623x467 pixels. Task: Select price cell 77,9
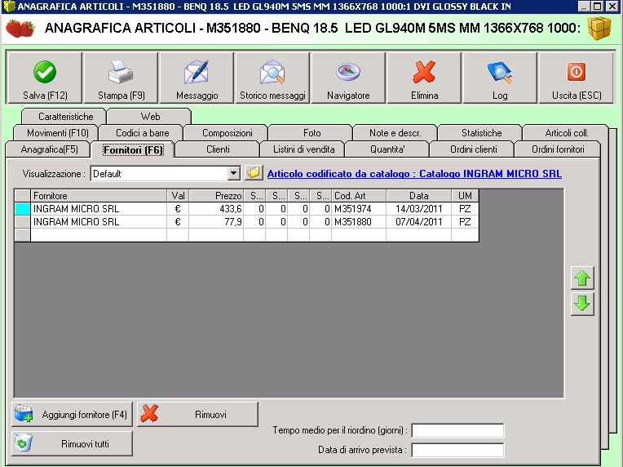[x=216, y=222]
